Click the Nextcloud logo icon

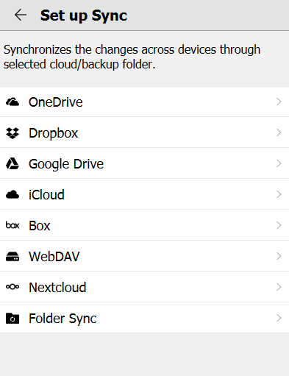(x=13, y=287)
